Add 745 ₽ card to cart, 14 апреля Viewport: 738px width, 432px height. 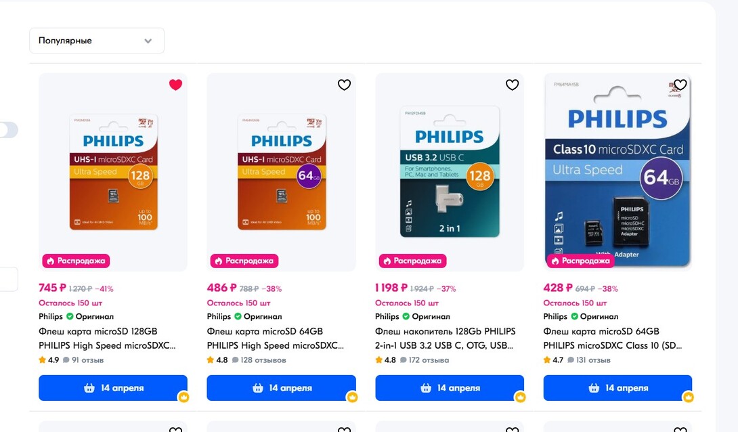pyautogui.click(x=113, y=388)
